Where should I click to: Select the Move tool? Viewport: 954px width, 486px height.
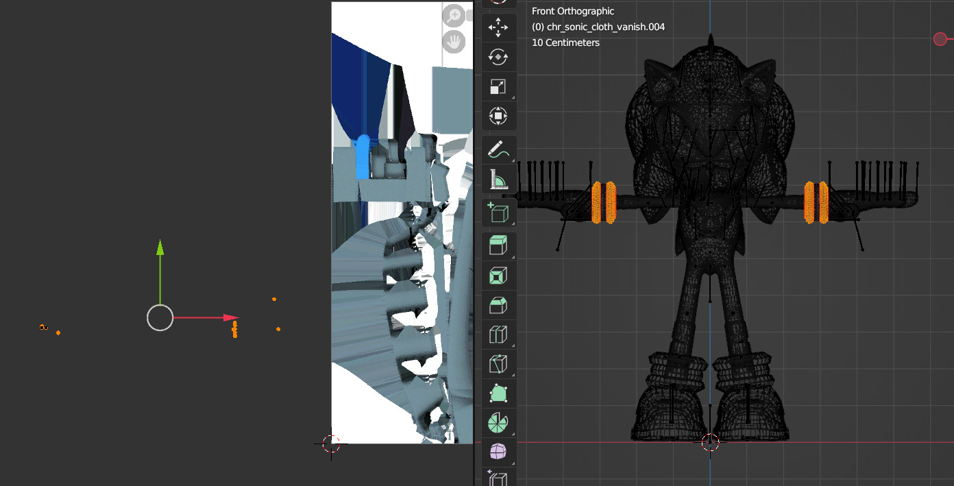click(x=498, y=27)
